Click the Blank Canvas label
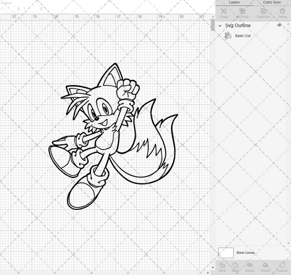The image size is (291, 275). pos(246,253)
